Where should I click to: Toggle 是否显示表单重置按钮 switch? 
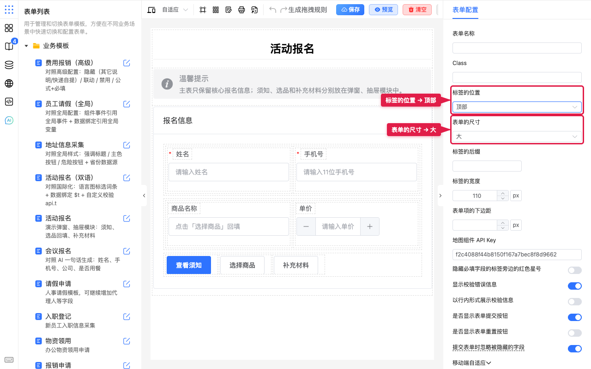pyautogui.click(x=575, y=333)
